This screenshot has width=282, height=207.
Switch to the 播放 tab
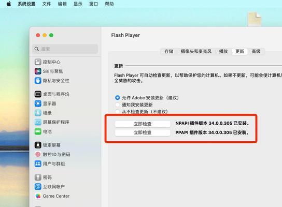(223, 52)
